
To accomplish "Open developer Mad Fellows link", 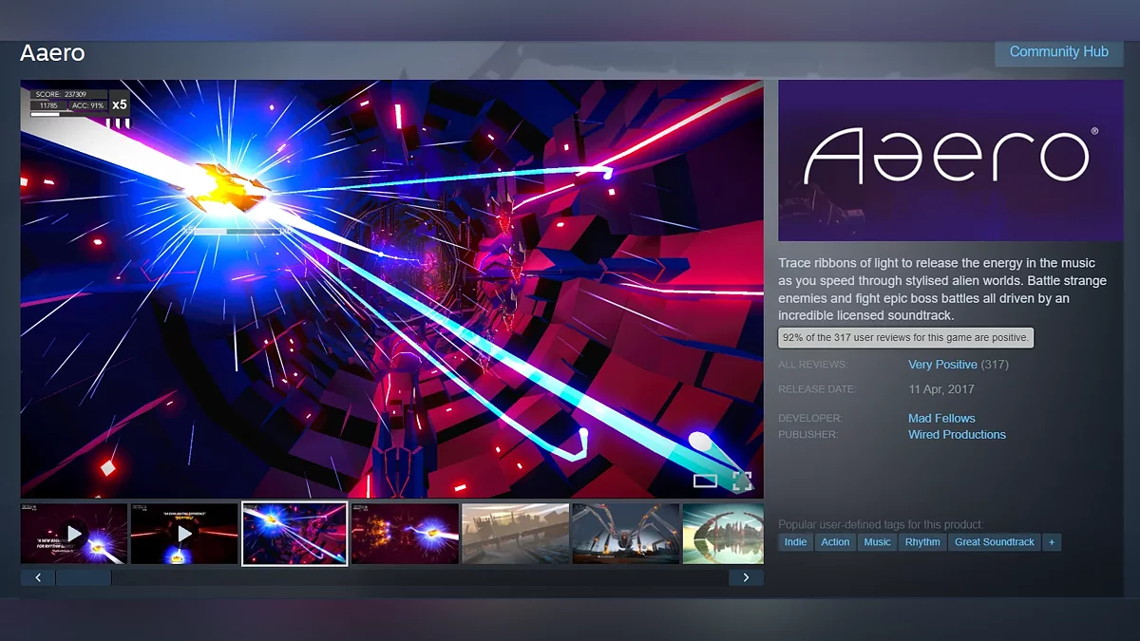I will pyautogui.click(x=941, y=418).
